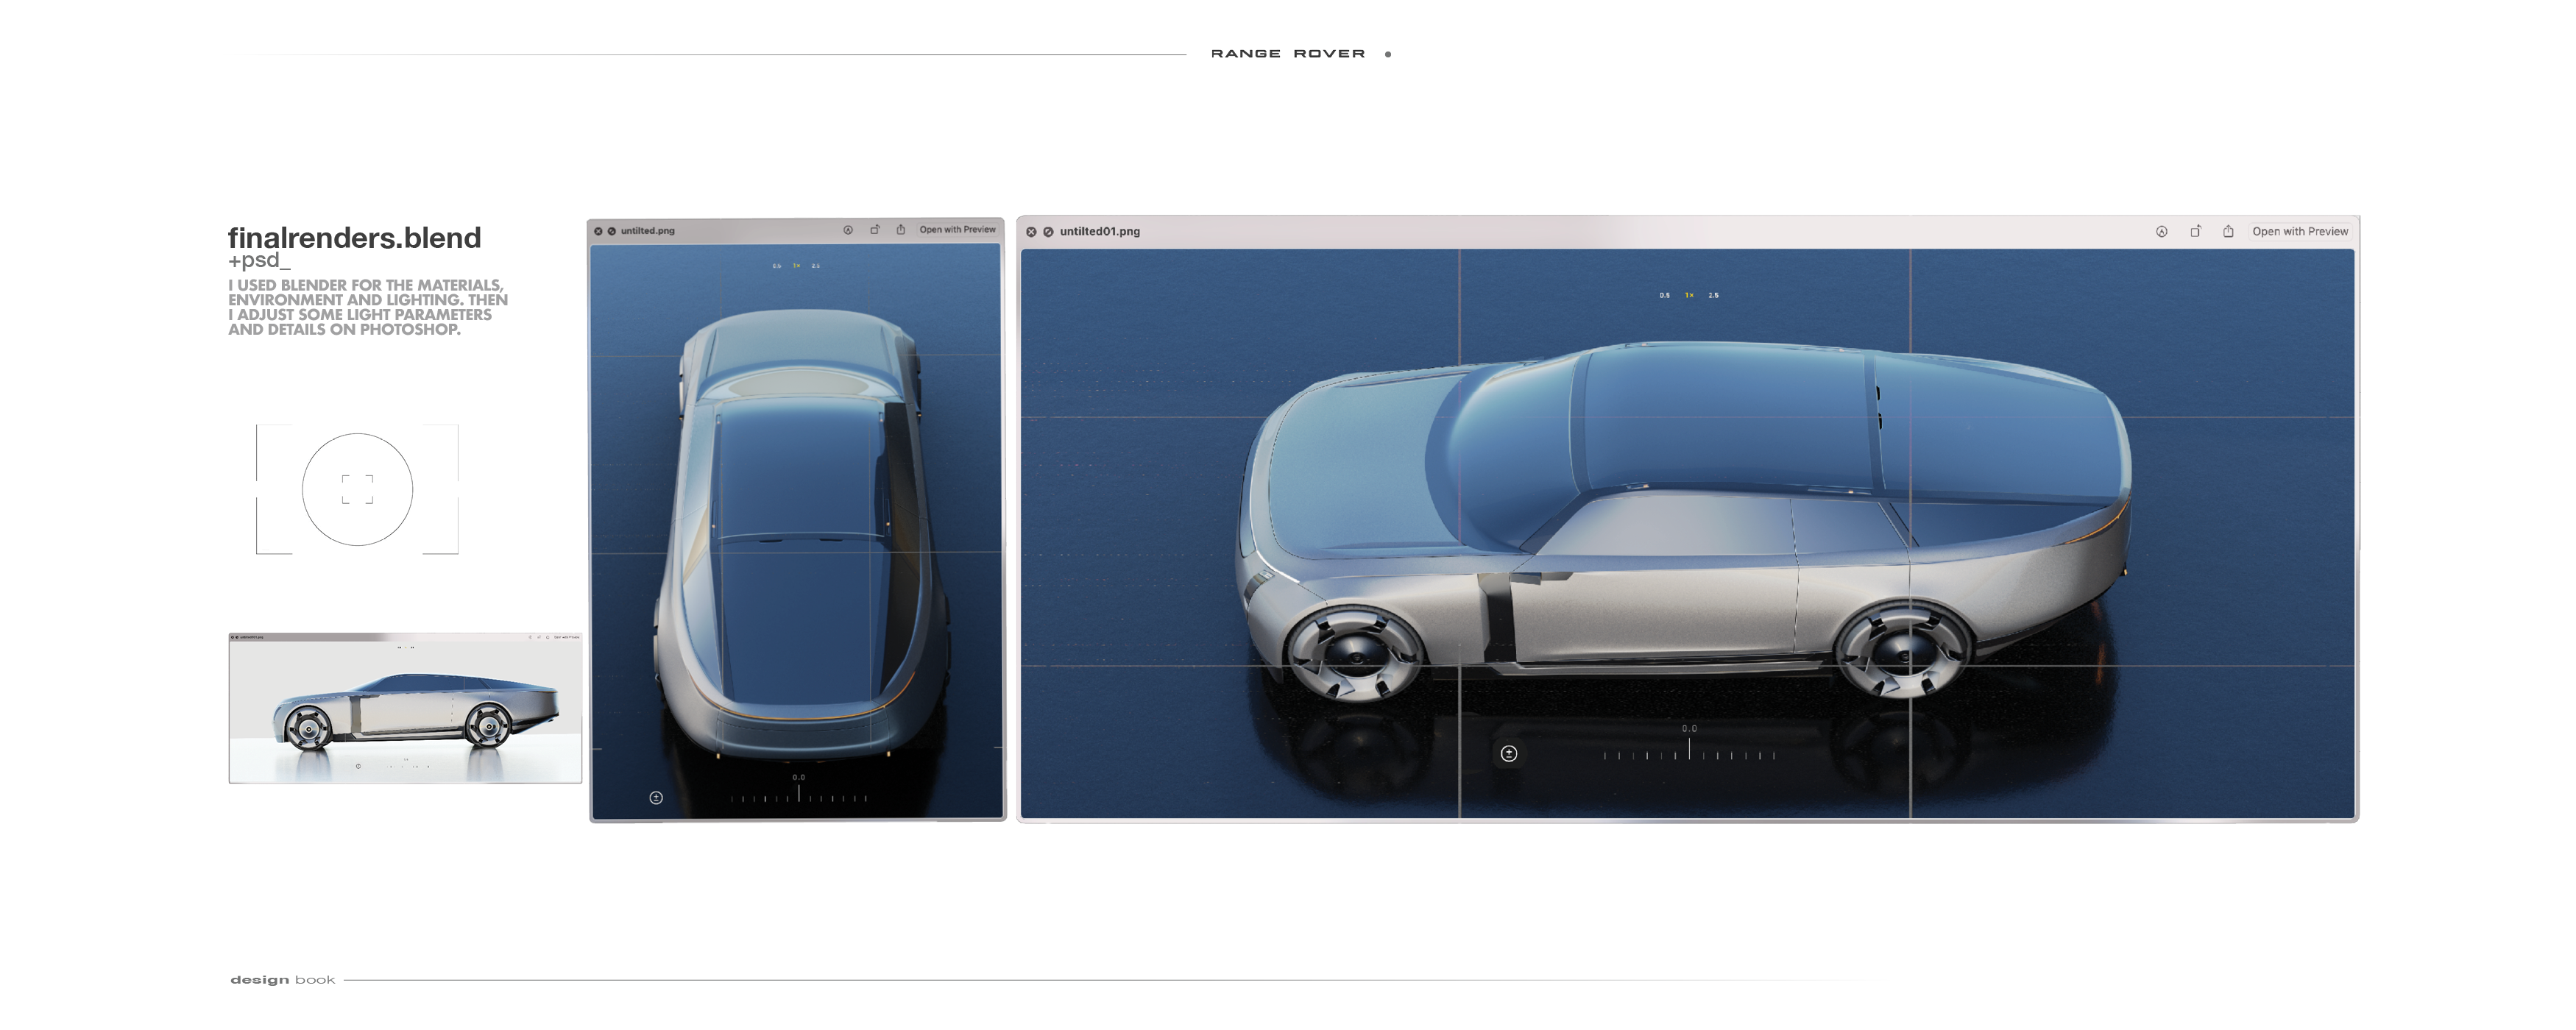This screenshot has width=2576, height=1030.
Task: Click the cancel icon beside the untilted.png title
Action: (x=612, y=231)
